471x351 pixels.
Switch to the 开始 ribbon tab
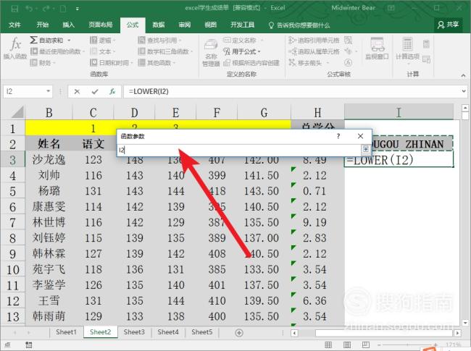pyautogui.click(x=42, y=25)
